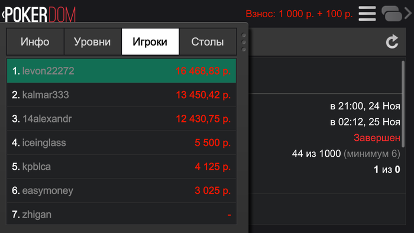Pick easymoney from players list

(121, 190)
